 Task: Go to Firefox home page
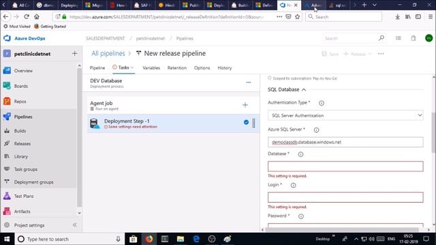37,16
